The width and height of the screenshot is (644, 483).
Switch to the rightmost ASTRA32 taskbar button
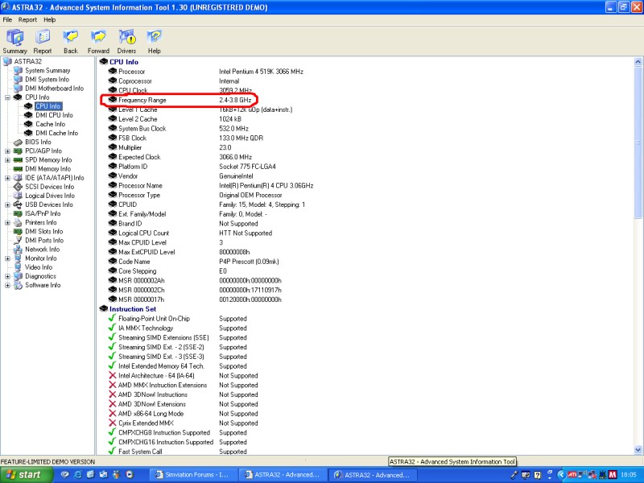(x=372, y=475)
